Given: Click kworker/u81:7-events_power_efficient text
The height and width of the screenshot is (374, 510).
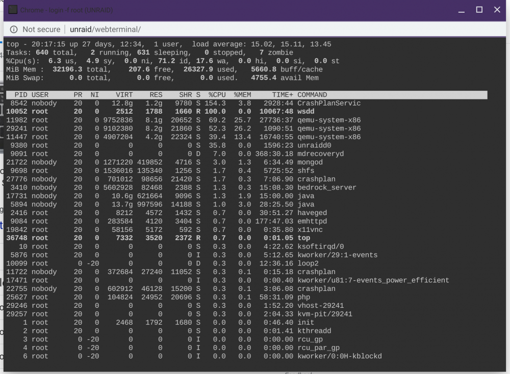Looking at the screenshot, I should pyautogui.click(x=373, y=280).
